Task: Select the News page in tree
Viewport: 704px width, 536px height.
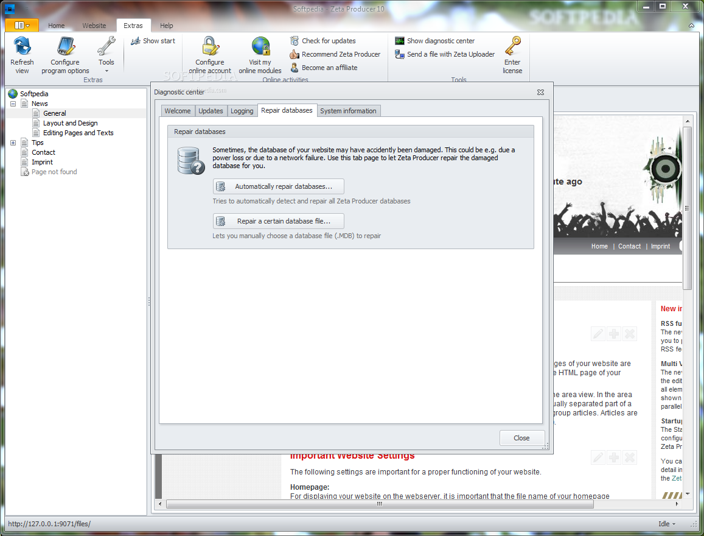Action: coord(40,104)
